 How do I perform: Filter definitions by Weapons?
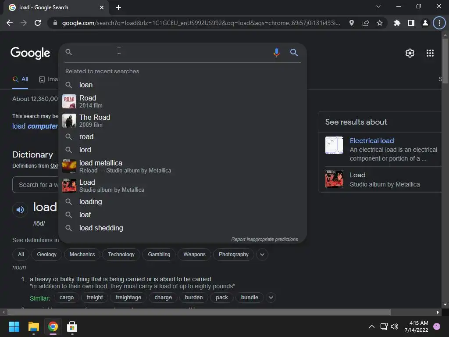(194, 255)
